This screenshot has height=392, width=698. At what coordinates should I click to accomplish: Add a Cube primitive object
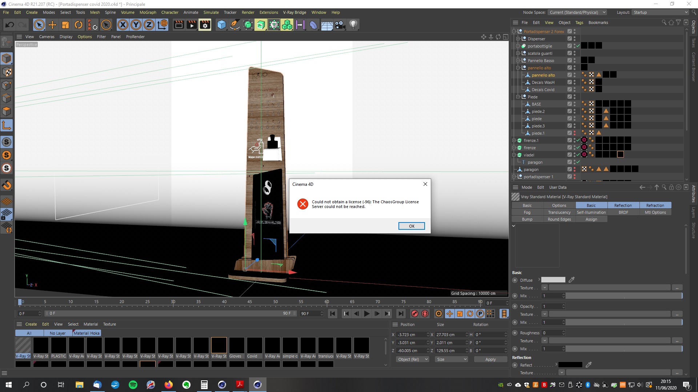(x=221, y=25)
